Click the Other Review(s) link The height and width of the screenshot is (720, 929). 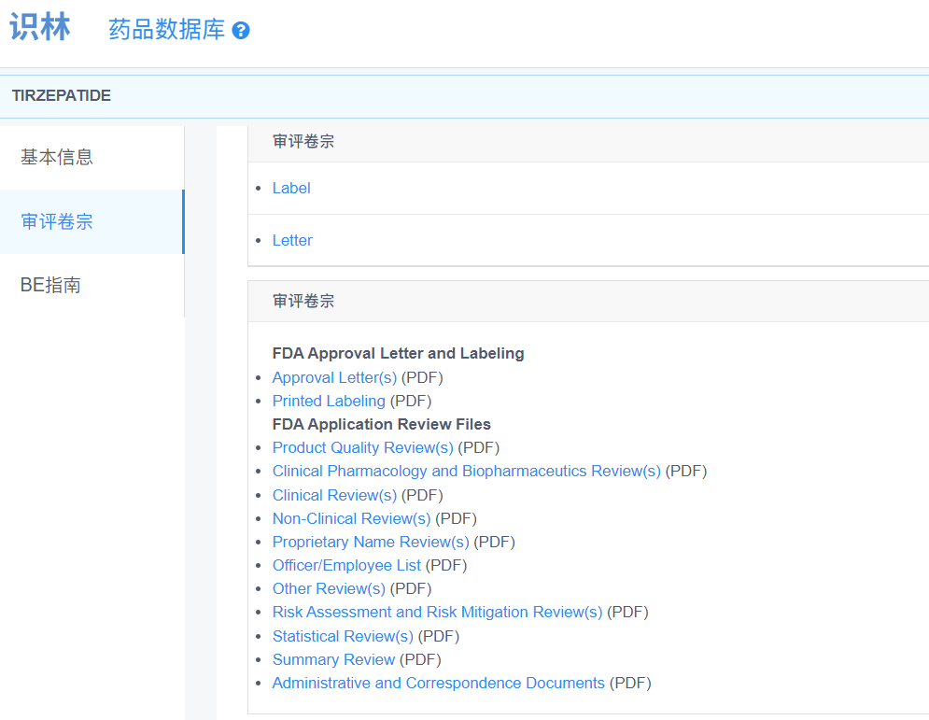(329, 588)
